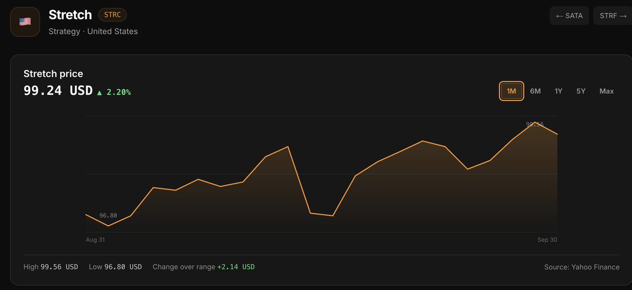The width and height of the screenshot is (632, 290).
Task: Go to previous ticker SATA
Action: tap(569, 16)
